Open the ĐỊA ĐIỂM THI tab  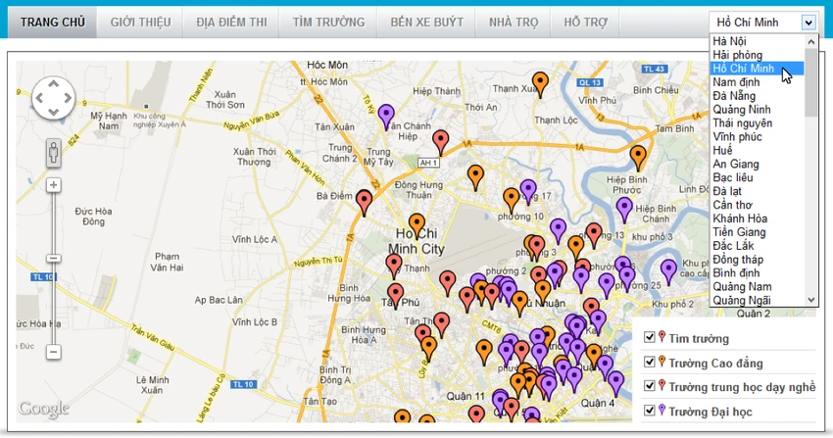(x=231, y=23)
